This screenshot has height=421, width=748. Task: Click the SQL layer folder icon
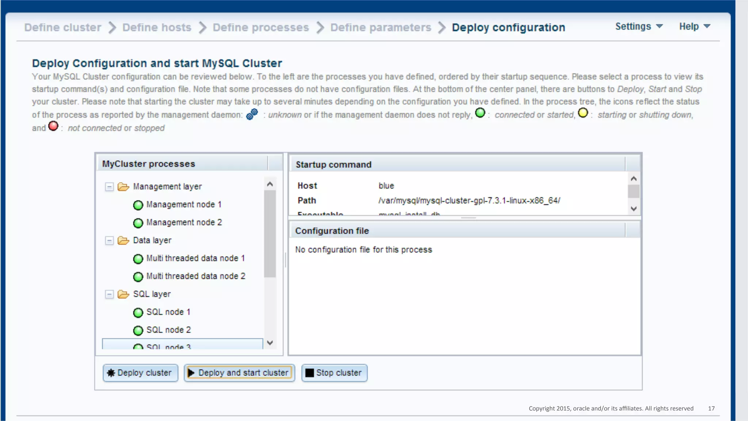123,294
